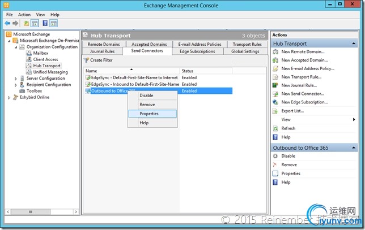Click the Forward arrow toolbar icon

point(15,23)
